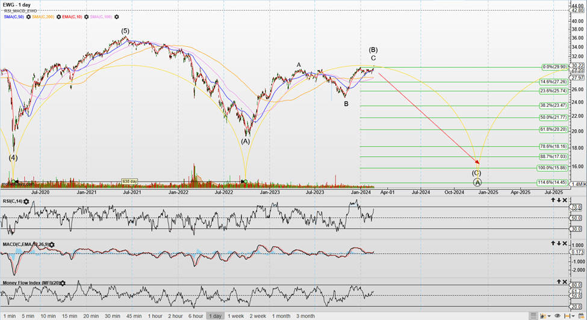Switch to the 1 hour timeframe

155,316
